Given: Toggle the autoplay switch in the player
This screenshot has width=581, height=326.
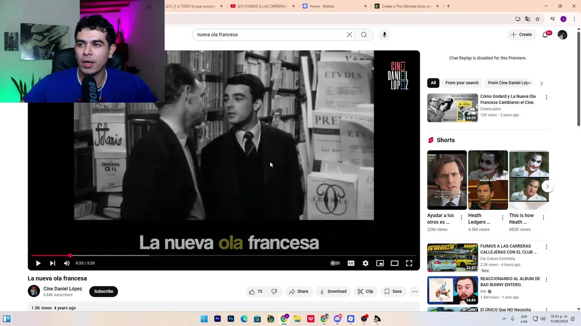Looking at the screenshot, I should coord(335,263).
